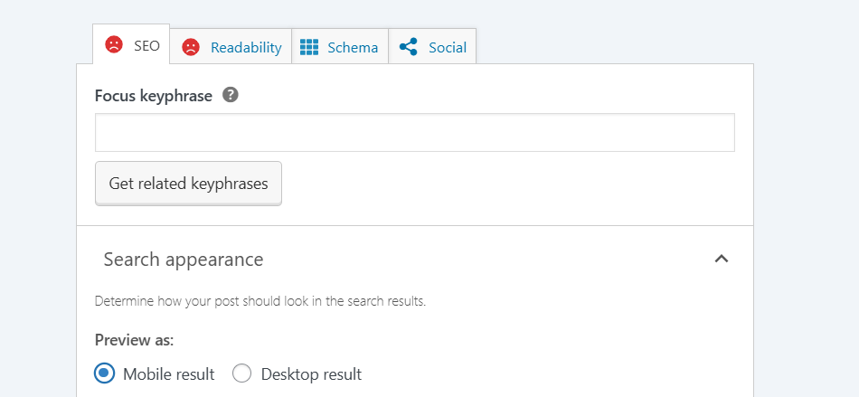
Task: Open the Social tab
Action: tap(432, 47)
